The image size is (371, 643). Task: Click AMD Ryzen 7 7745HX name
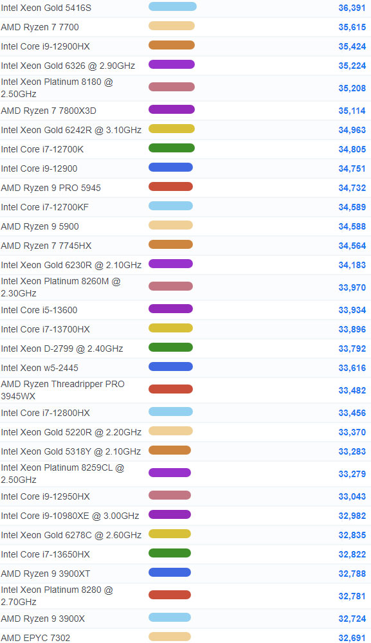46,246
